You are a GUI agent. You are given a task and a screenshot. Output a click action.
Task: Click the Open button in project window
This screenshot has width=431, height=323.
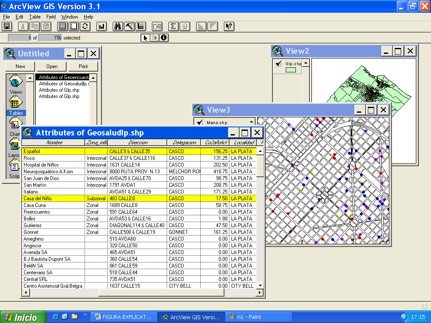tap(52, 66)
